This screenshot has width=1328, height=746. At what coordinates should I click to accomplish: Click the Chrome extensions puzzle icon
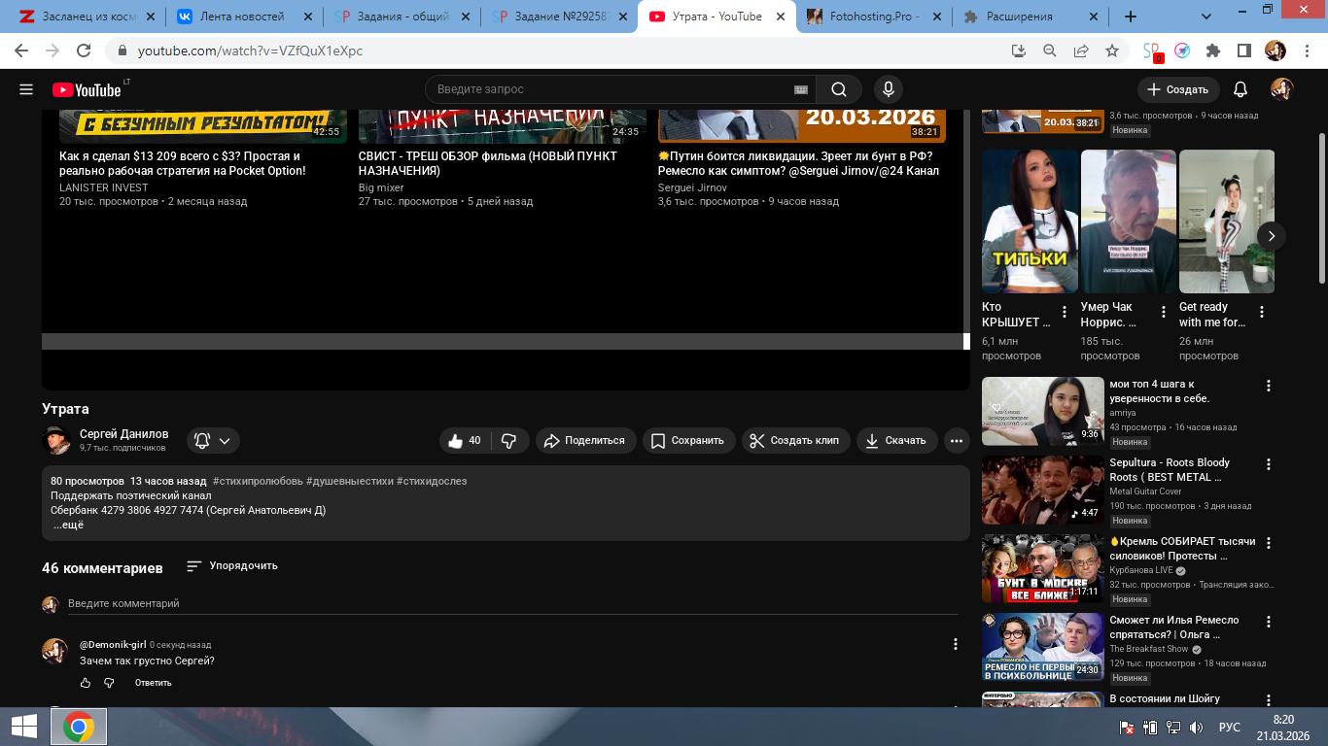pyautogui.click(x=1212, y=51)
